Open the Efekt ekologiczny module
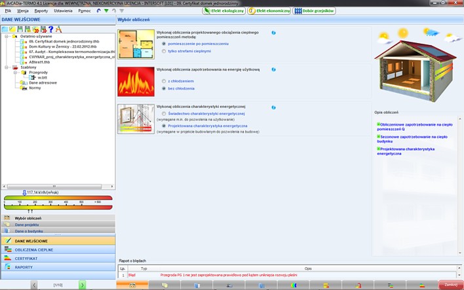Viewport: 464px width, 290px height. point(223,10)
